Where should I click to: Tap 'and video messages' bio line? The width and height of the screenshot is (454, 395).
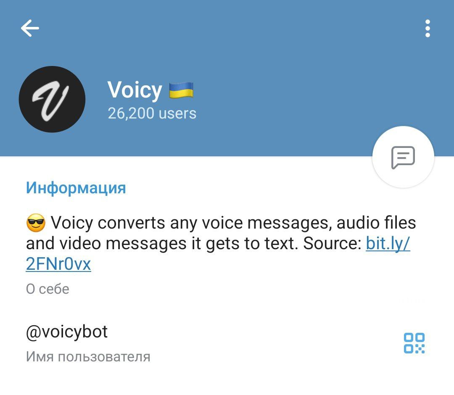106,243
